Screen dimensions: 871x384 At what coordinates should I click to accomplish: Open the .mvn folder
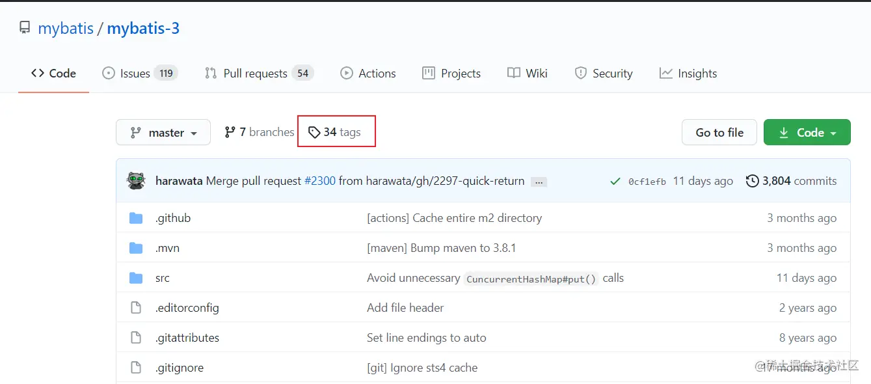coord(167,248)
